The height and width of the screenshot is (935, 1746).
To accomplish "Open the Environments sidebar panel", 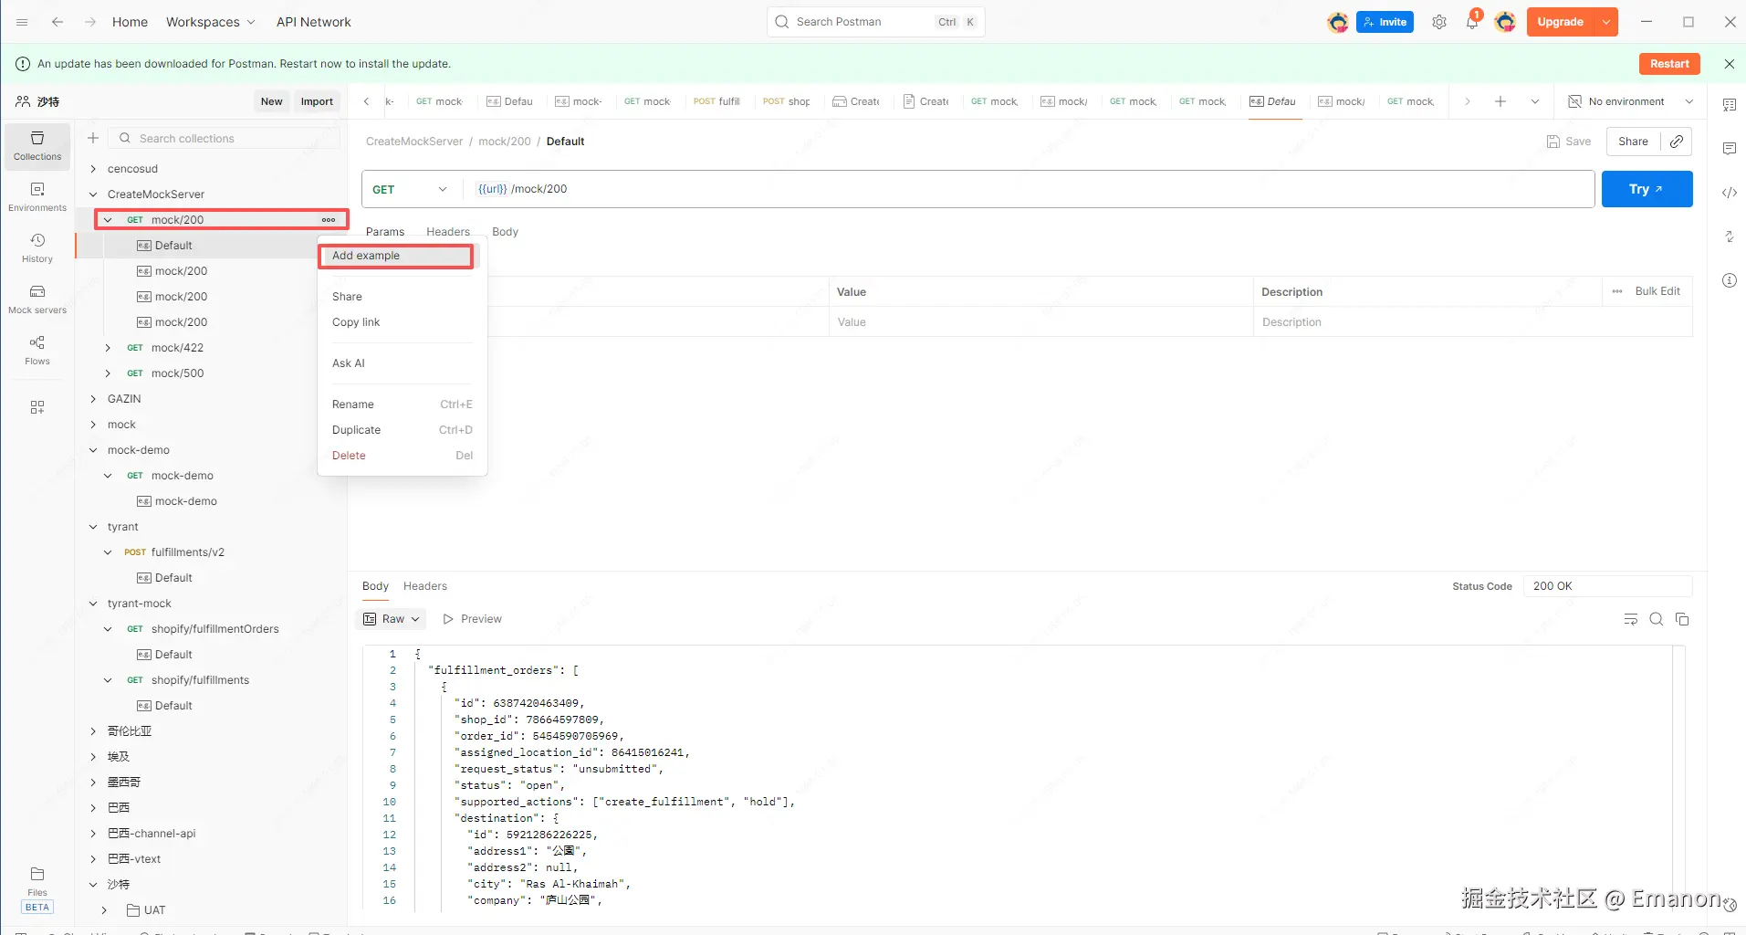I will point(37,197).
